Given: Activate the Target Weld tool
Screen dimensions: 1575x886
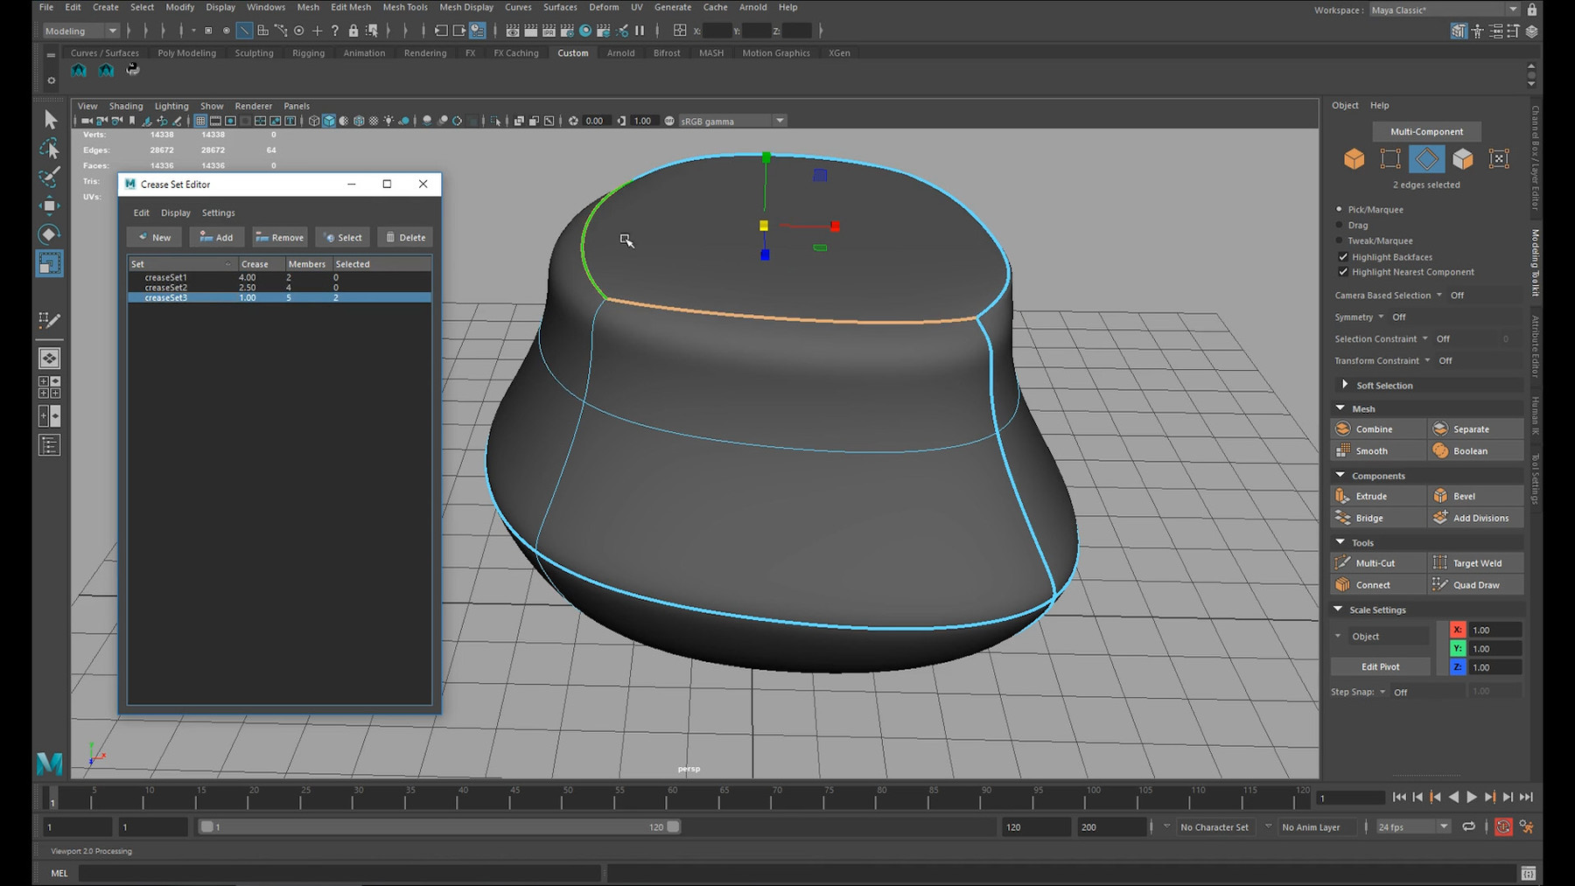Looking at the screenshot, I should 1476,563.
